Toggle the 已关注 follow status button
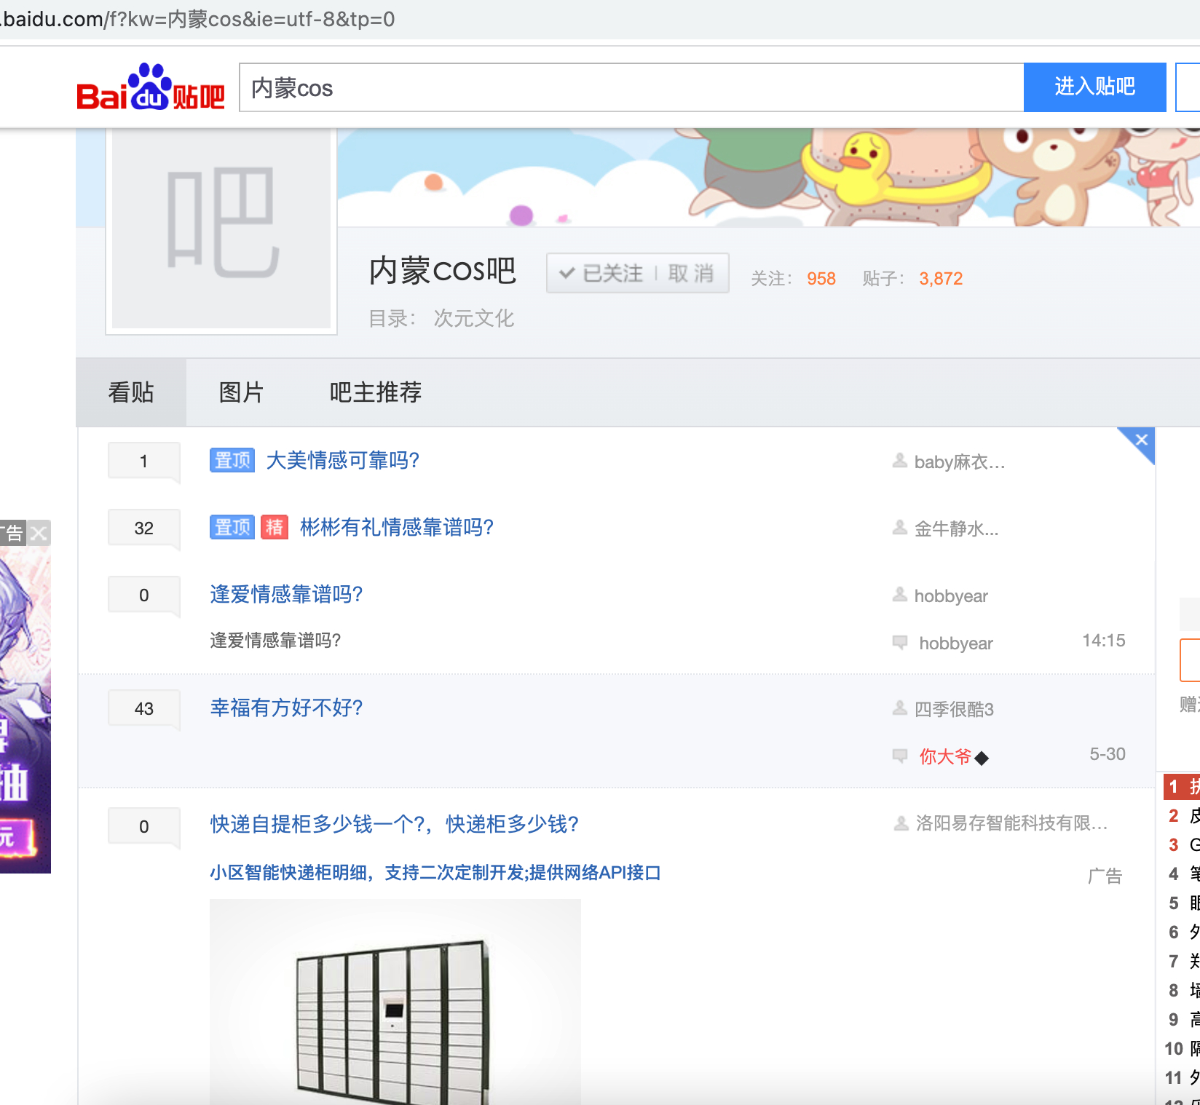Screen dimensions: 1200x1105 (x=601, y=274)
